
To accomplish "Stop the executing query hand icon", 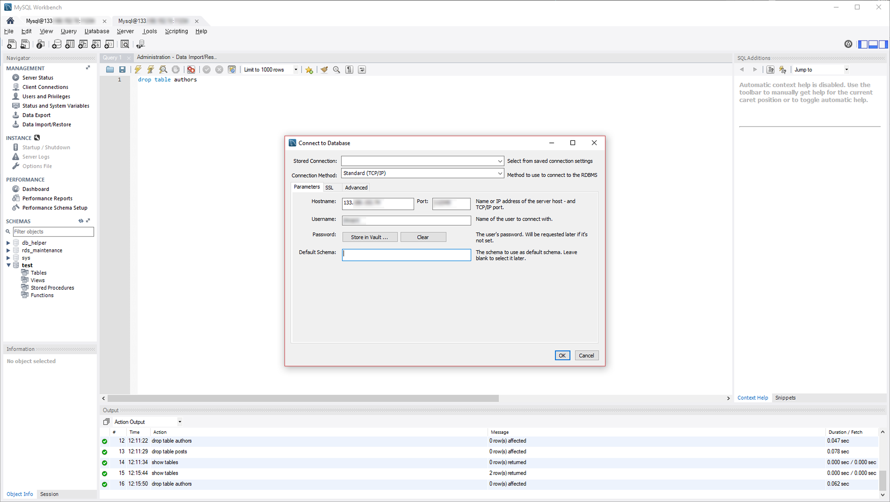I will pos(176,70).
